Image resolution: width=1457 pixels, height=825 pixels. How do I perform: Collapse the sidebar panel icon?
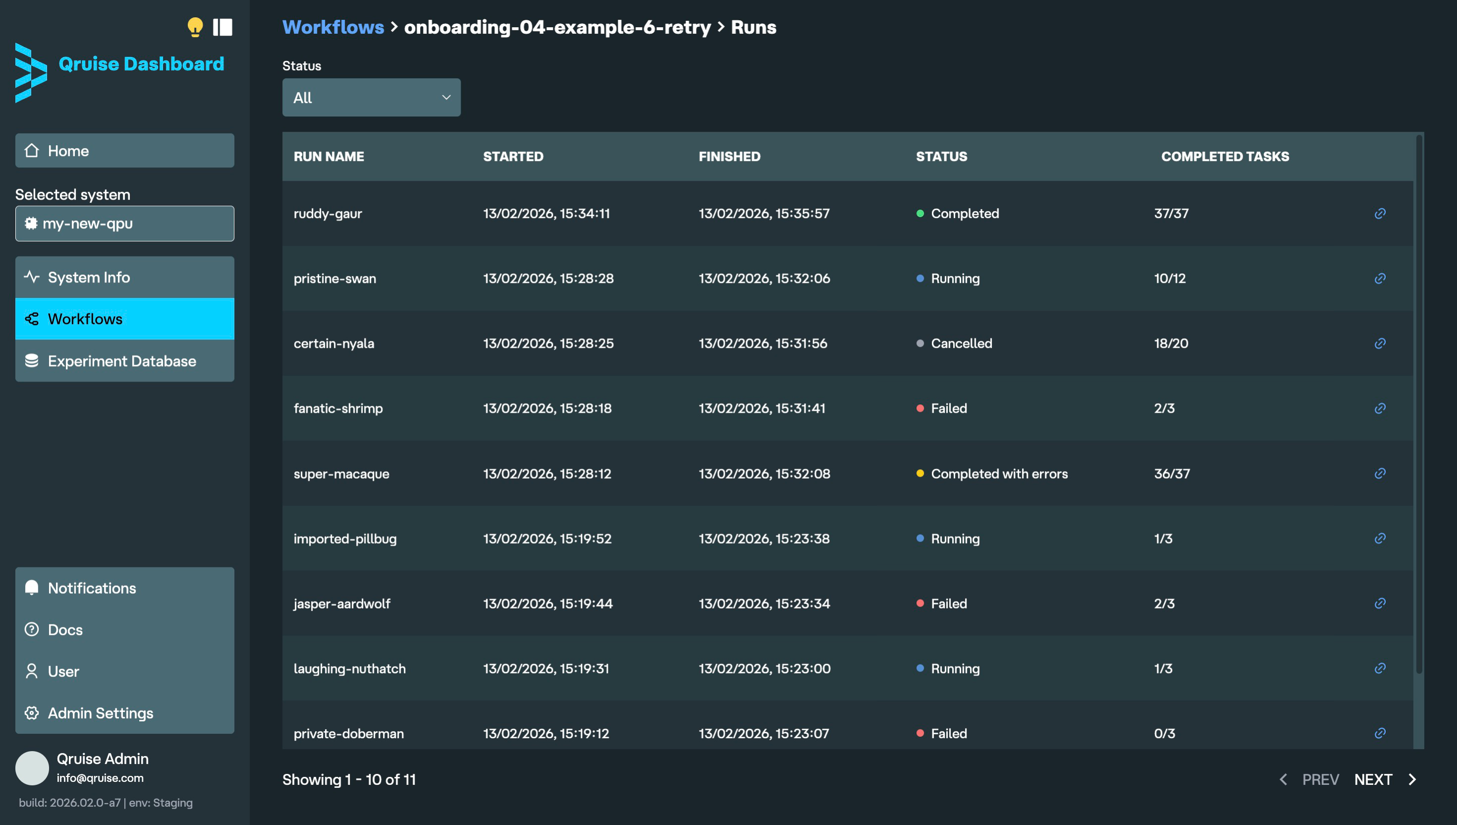click(222, 27)
